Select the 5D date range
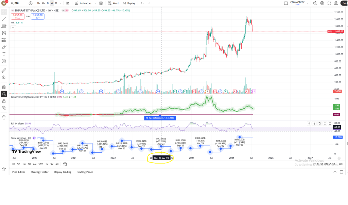This screenshot has width=348, height=205. click(19, 164)
